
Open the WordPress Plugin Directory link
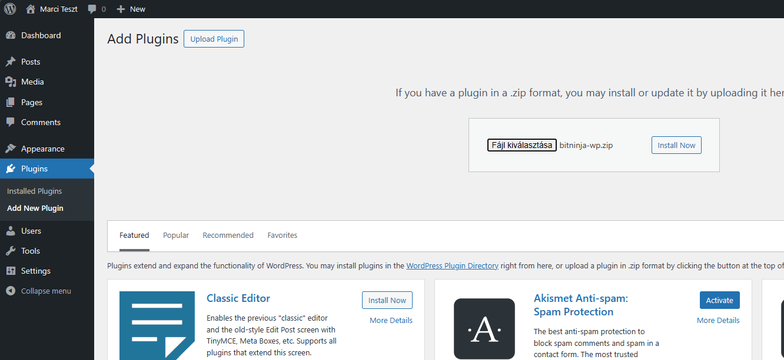click(x=452, y=265)
